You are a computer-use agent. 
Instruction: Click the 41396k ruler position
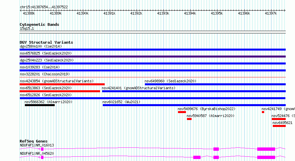point(244,13)
